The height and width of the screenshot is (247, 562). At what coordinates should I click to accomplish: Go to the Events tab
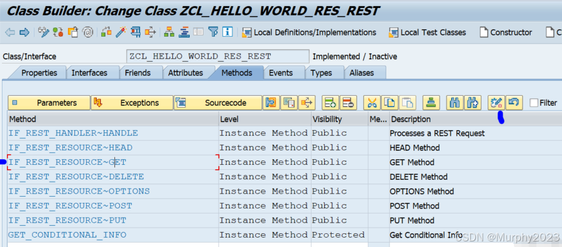tap(280, 73)
